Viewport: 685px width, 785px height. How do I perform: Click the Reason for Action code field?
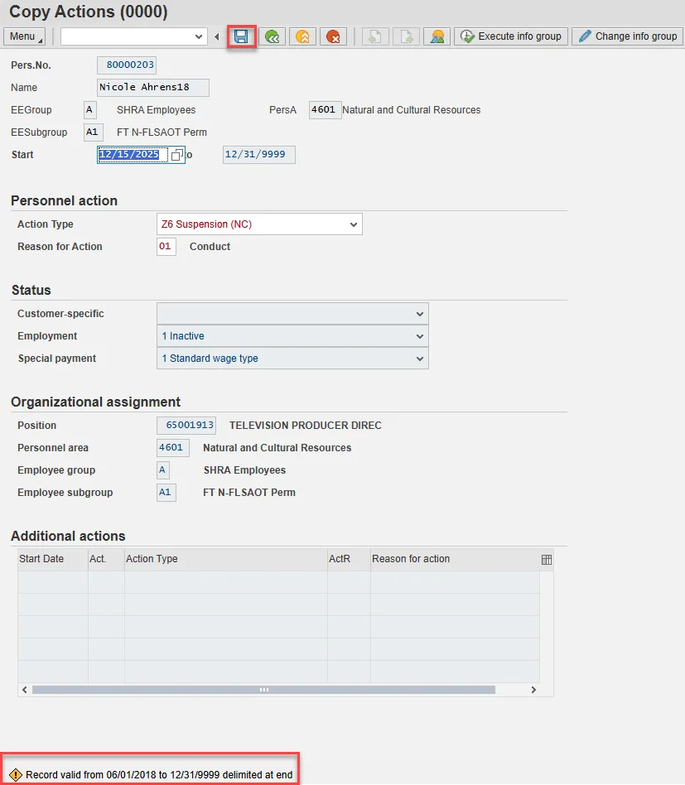pos(166,247)
